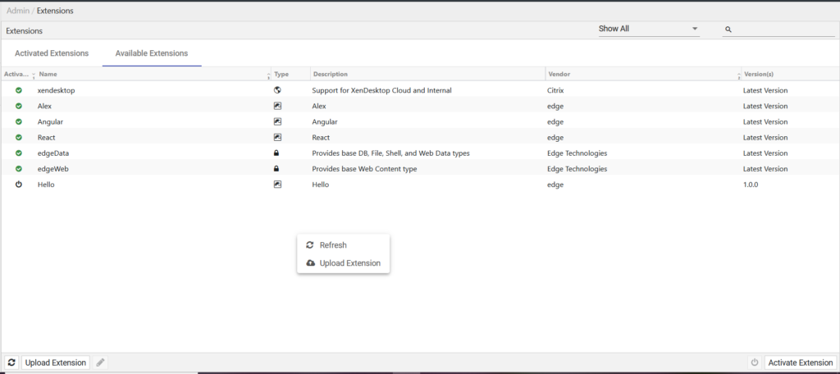This screenshot has height=374, width=840.
Task: Click the power icon beside Activate Extension
Action: tap(755, 363)
